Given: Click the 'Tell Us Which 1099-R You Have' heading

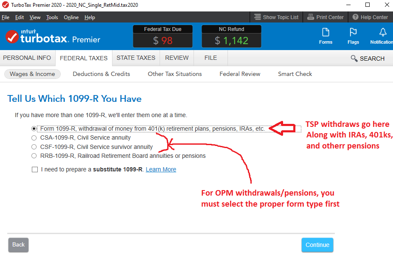Looking at the screenshot, I should 74,99.
